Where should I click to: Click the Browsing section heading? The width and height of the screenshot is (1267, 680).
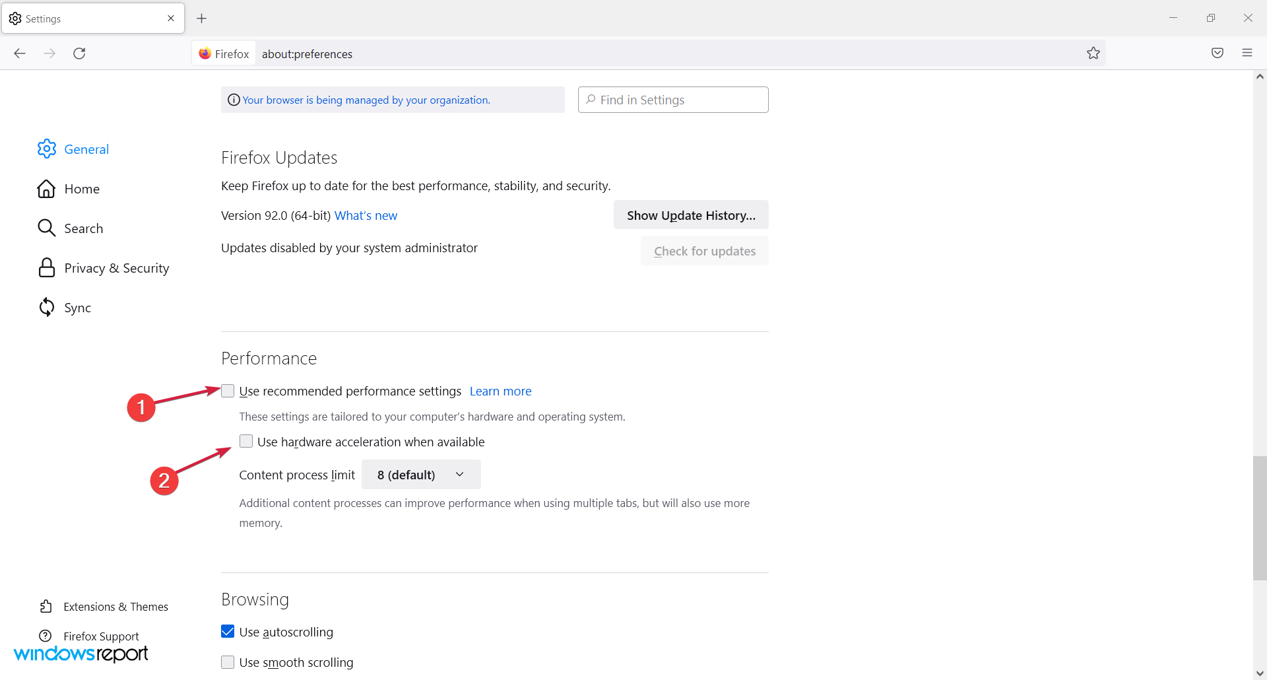pos(255,599)
